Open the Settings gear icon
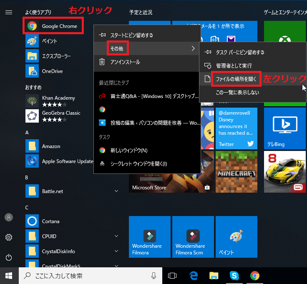 (x=9, y=237)
